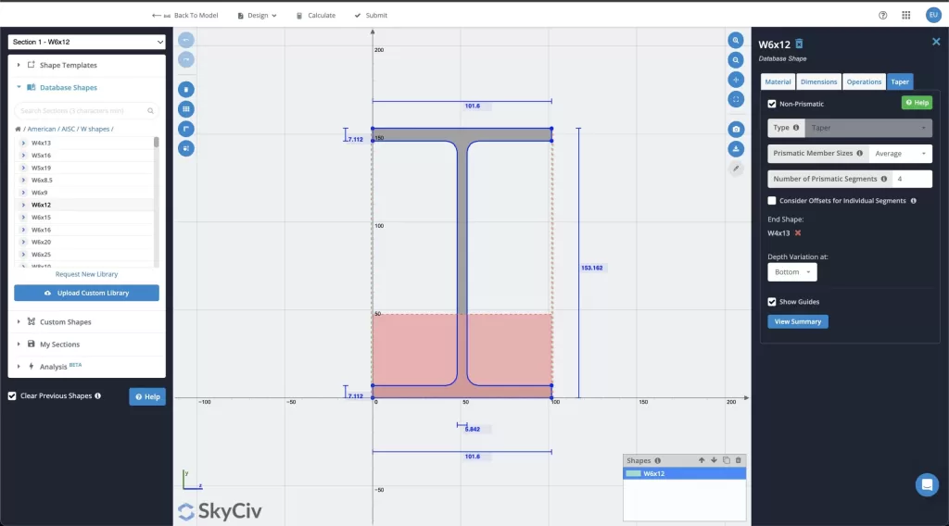Screen dimensions: 949x526
Task: Click blue Help button in left panel
Action: tap(147, 396)
